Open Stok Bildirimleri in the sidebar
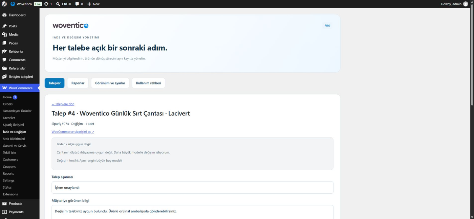Viewport: 474px width, 219px height. tap(14, 139)
